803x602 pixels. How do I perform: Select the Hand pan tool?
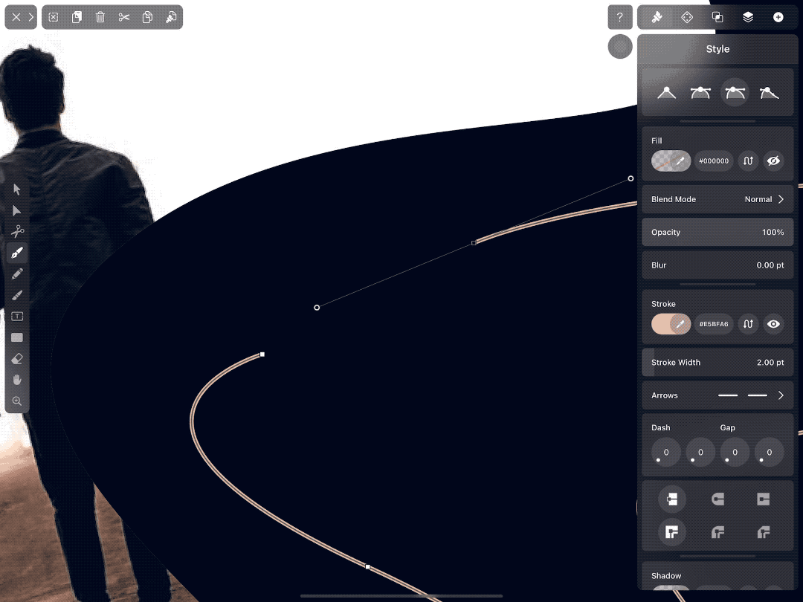tap(17, 380)
